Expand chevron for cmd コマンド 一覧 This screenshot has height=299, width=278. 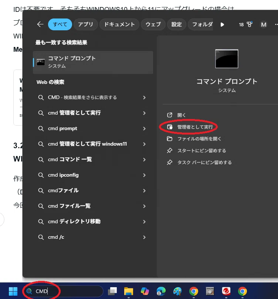(x=144, y=160)
